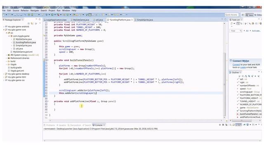Toggle Categorized presentation in Task List toolbar
This screenshot has height=148, width=264.
(238, 23)
